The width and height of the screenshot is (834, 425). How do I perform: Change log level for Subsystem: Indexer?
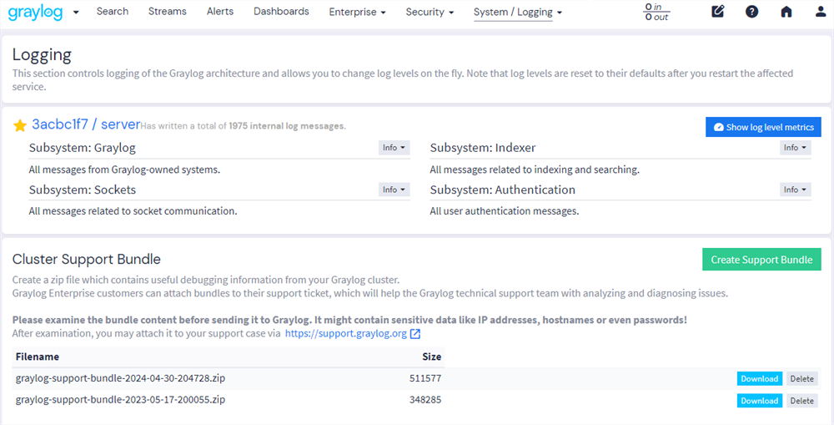tap(795, 148)
